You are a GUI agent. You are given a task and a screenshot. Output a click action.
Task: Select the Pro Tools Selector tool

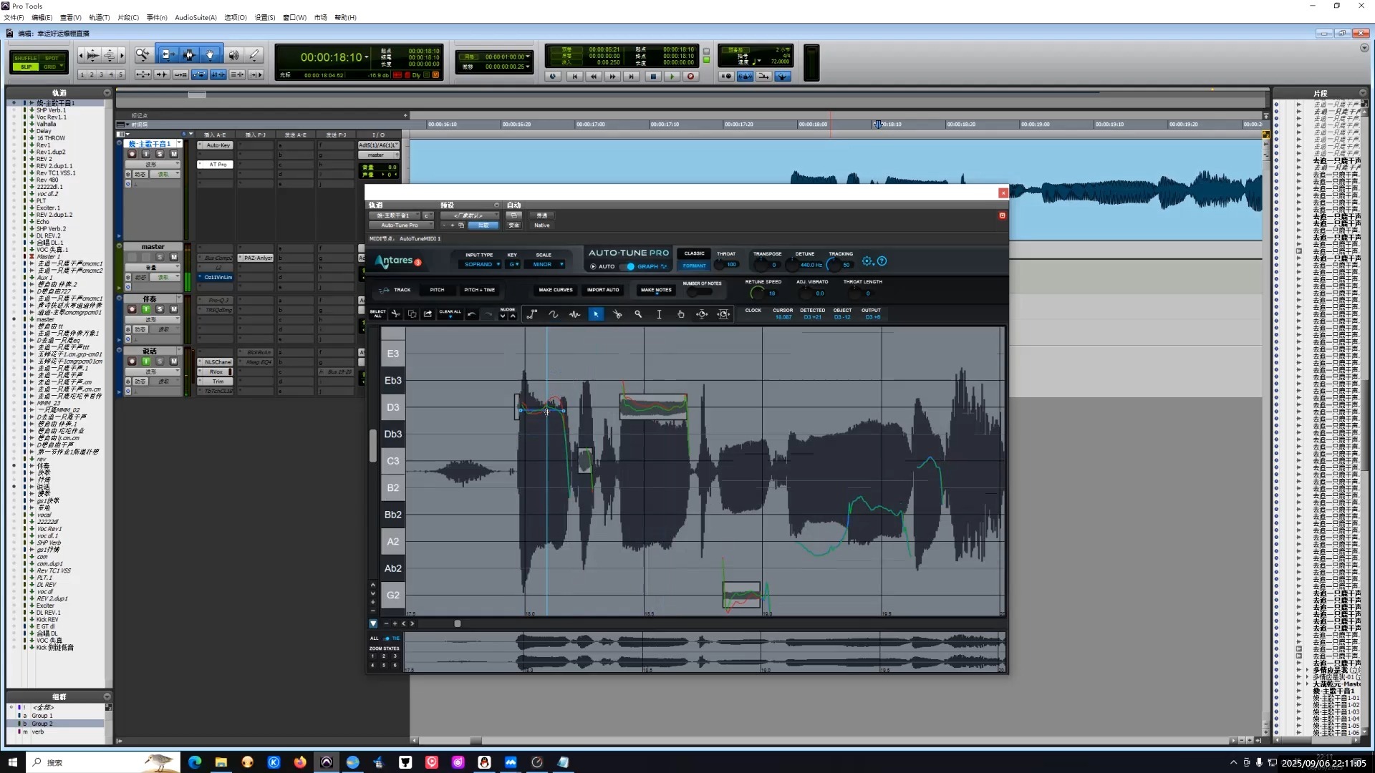[189, 54]
